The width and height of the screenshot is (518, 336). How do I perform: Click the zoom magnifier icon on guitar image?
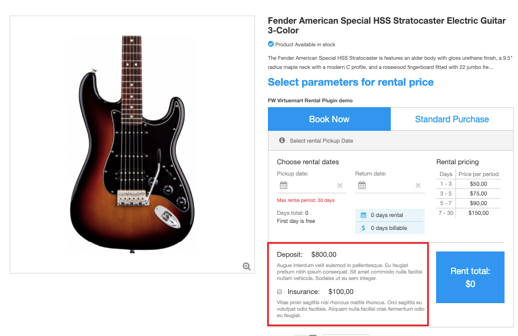pyautogui.click(x=246, y=266)
